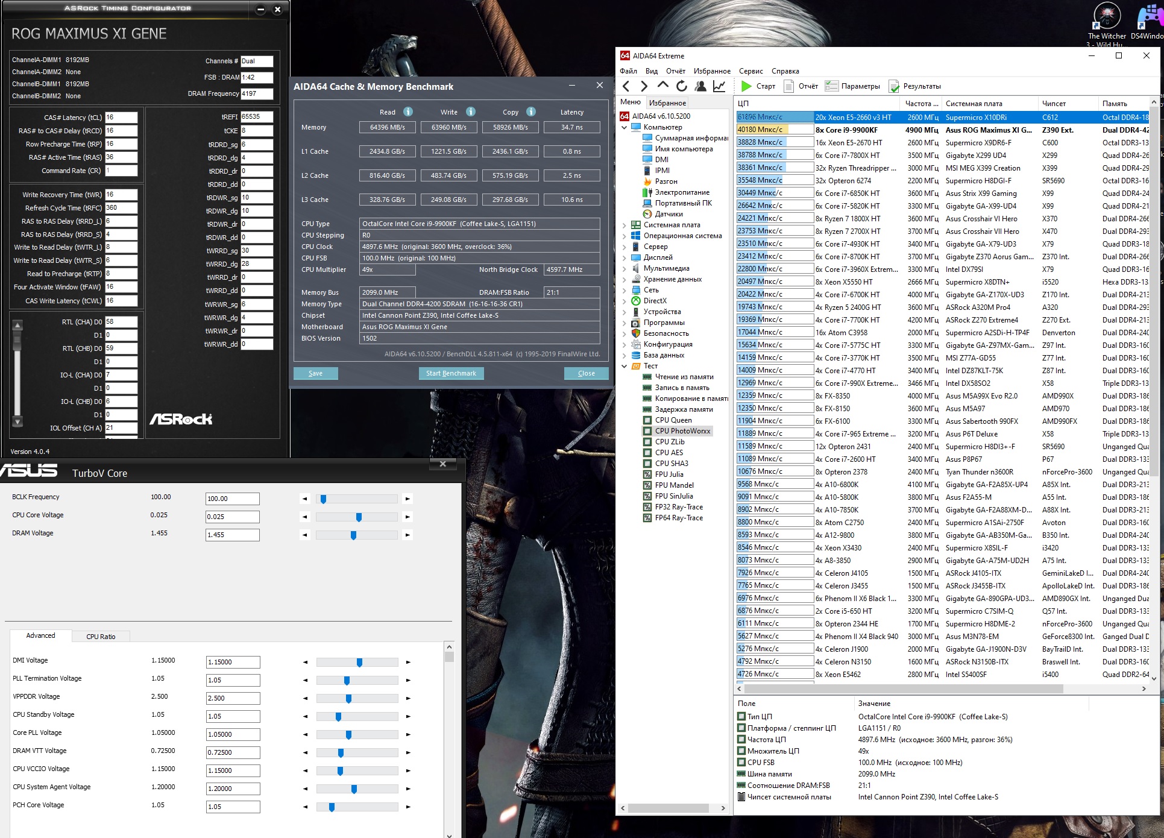This screenshot has width=1164, height=838.
Task: Collapse the Тест tree node
Action: point(624,366)
